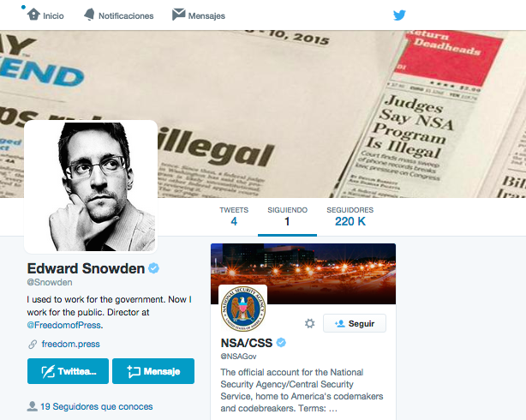Screen dimensions: 526x420
Task: View 19 Seguidores que conoces
Action: click(97, 406)
